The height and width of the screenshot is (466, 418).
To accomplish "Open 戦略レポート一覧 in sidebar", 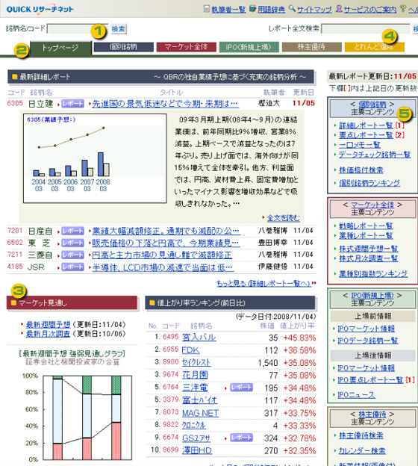I will [366, 226].
